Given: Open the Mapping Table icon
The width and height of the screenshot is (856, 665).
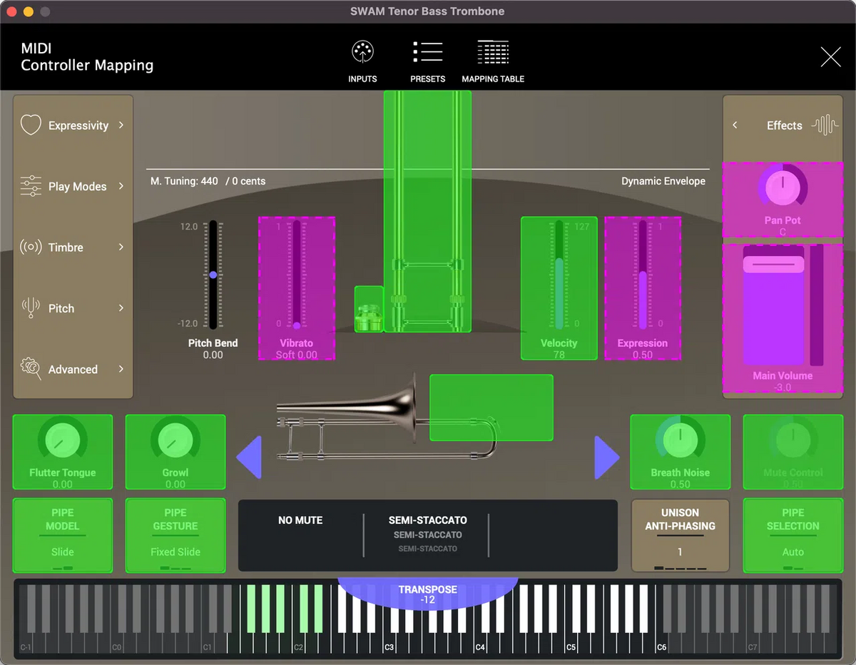Looking at the screenshot, I should [493, 51].
